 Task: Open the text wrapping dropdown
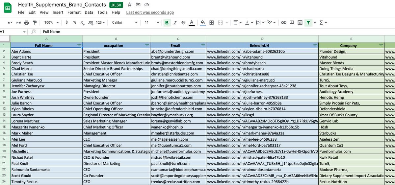click(260, 22)
